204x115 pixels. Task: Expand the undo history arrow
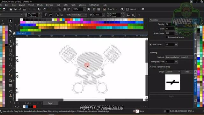(48, 9)
